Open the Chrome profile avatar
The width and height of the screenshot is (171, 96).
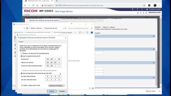(155, 5)
